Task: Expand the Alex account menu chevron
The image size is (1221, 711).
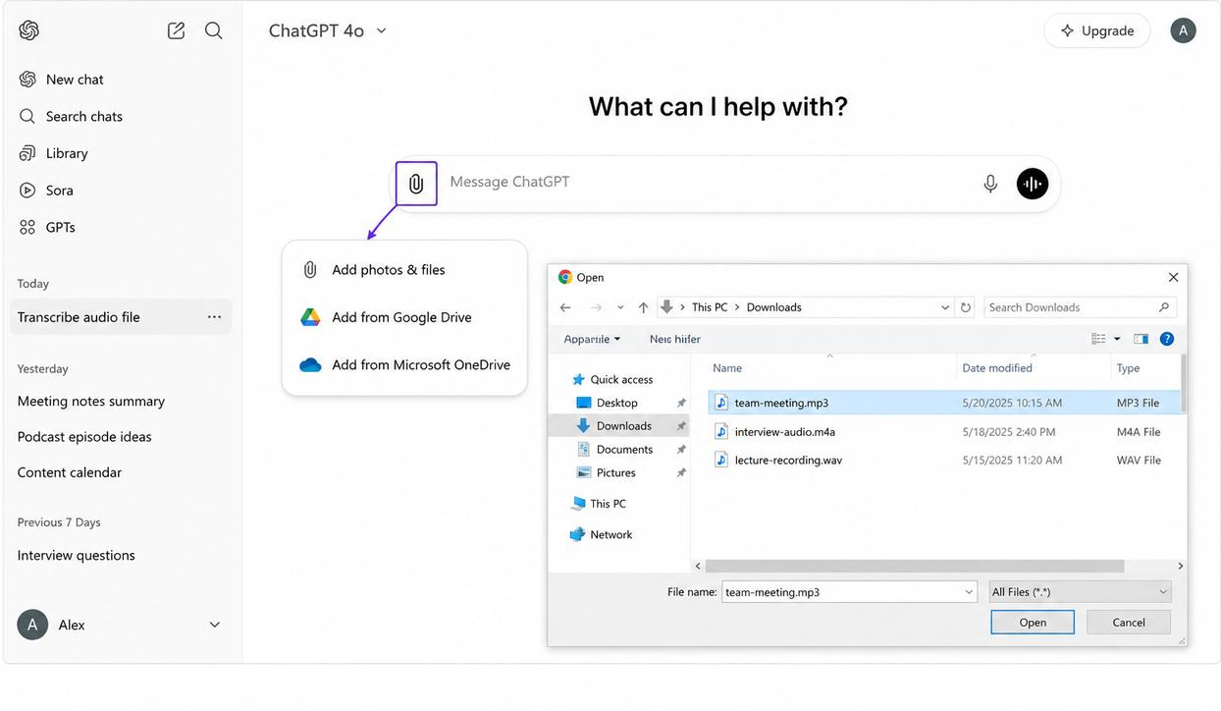Action: pyautogui.click(x=215, y=625)
